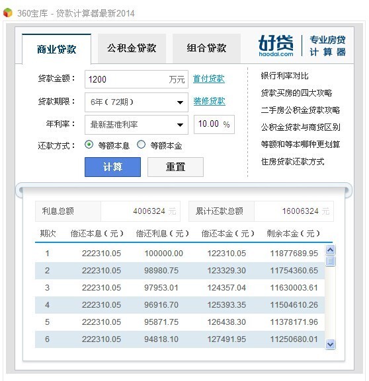Viewport: 369px width, 381px height.
Task: Click the 专业房贷计算器 slogan text
Action: tap(327, 46)
